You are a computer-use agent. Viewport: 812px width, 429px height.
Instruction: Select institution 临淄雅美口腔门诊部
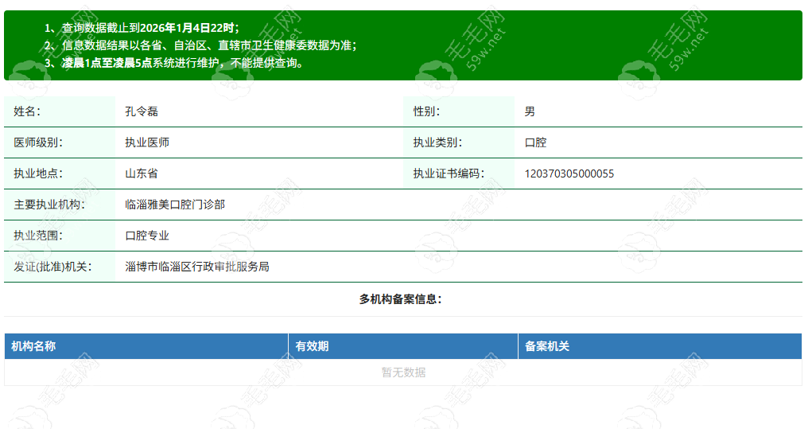click(x=175, y=205)
